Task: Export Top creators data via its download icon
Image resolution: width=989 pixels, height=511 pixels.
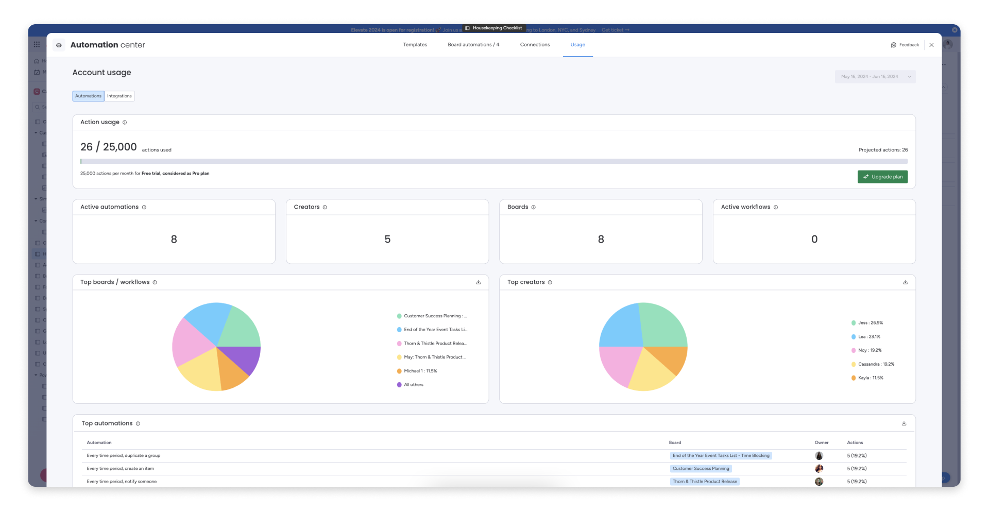Action: [905, 282]
